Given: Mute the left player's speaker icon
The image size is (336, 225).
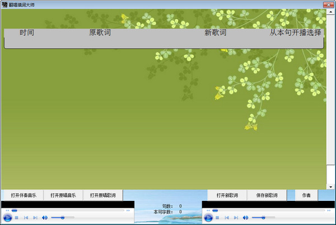Looking at the screenshot, I should (44, 217).
